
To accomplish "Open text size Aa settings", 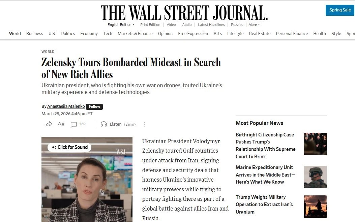I will click(61, 124).
